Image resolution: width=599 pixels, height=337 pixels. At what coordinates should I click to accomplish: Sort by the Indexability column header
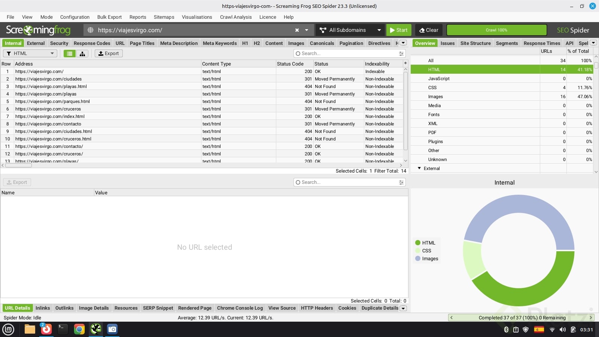(x=383, y=64)
